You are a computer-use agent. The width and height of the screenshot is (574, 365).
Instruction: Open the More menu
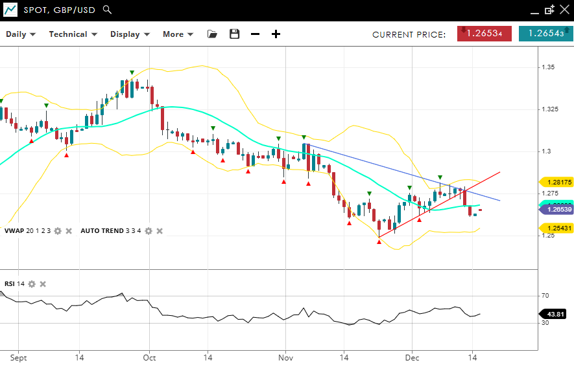coord(178,34)
